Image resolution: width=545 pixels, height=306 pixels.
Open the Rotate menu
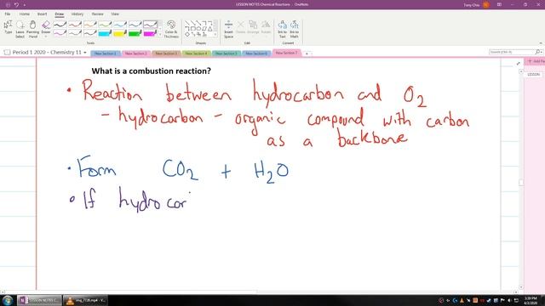click(266, 27)
